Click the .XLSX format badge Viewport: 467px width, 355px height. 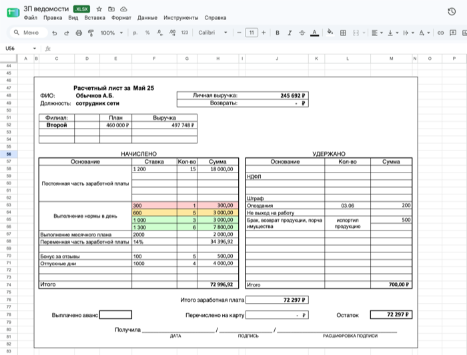coord(81,9)
